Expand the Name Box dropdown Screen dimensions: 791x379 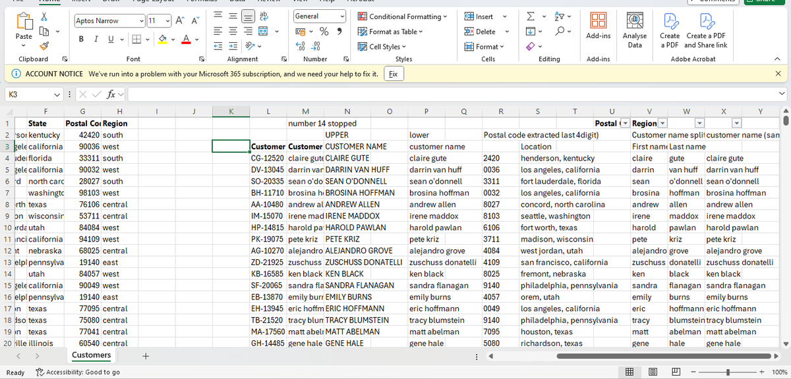(x=58, y=95)
